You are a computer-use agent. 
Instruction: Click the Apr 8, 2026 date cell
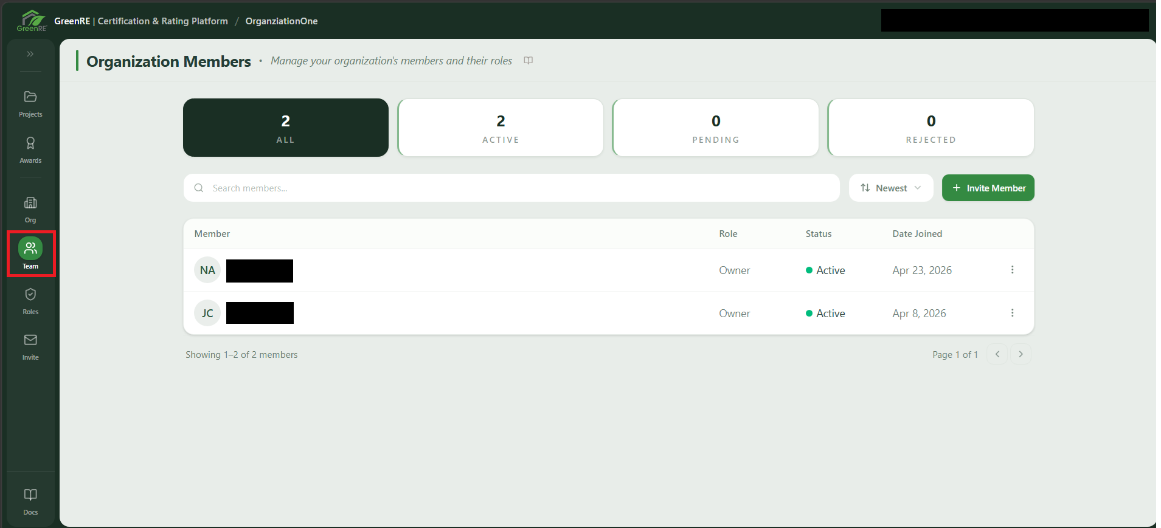pyautogui.click(x=919, y=314)
